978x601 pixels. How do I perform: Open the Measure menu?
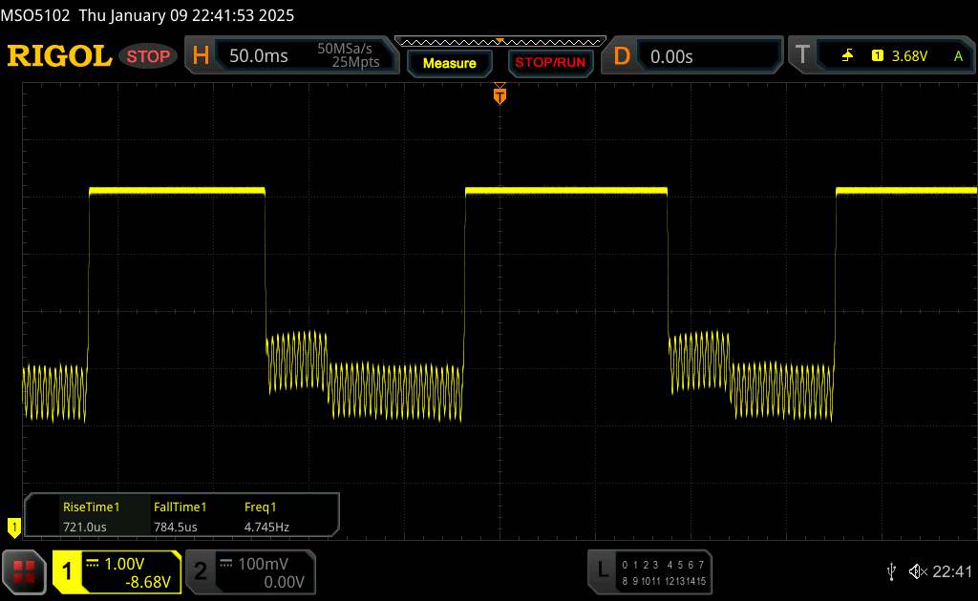tap(449, 63)
